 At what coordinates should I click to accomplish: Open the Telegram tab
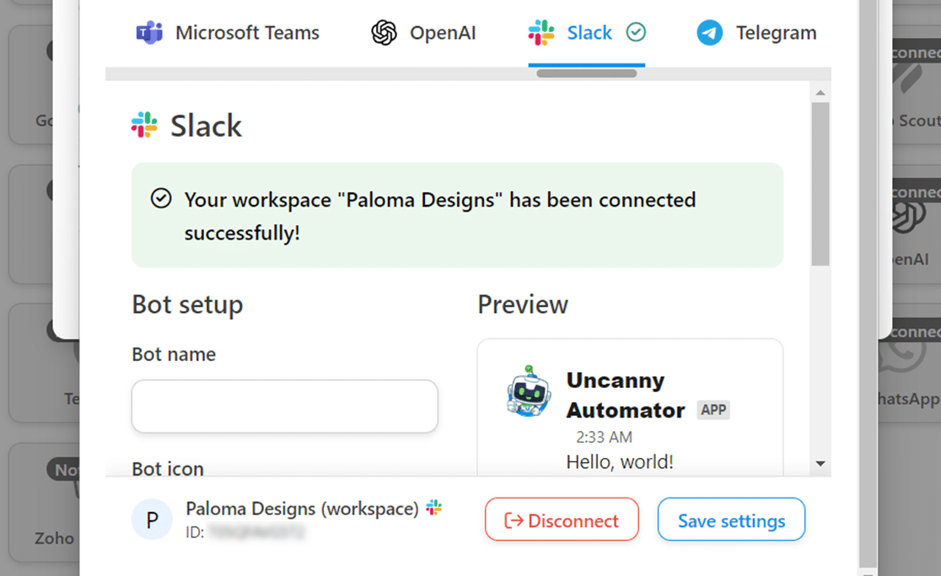pos(756,33)
